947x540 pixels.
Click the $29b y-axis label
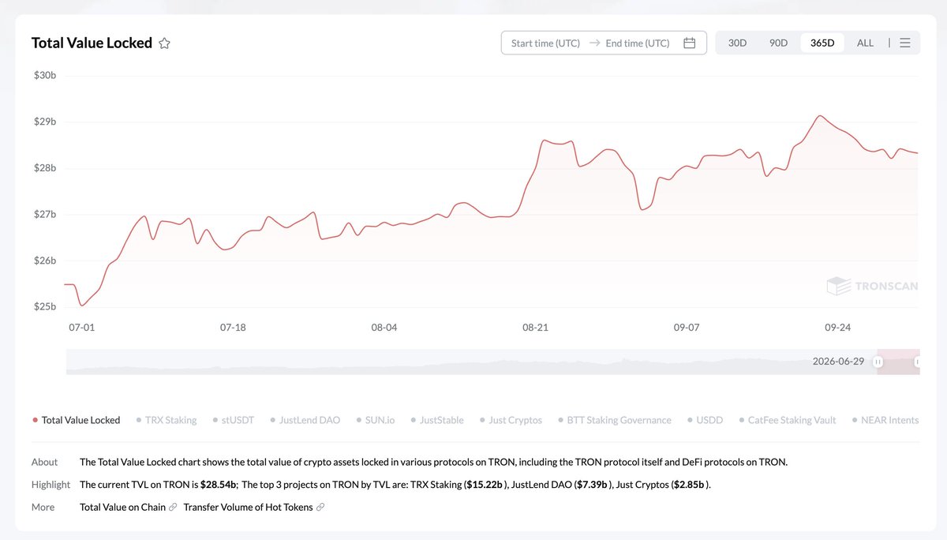(43, 122)
